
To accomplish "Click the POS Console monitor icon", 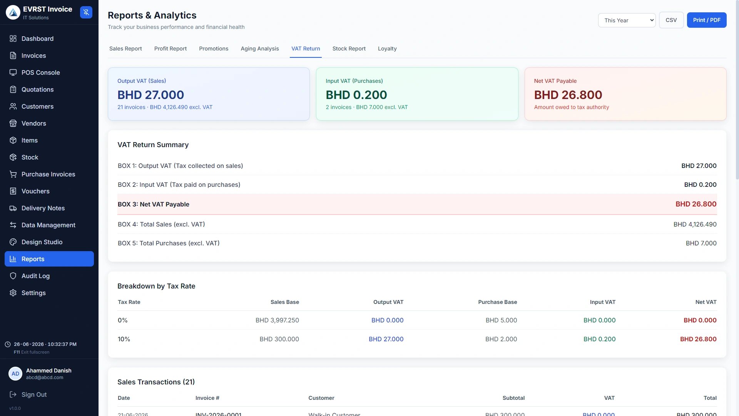I will (x=13, y=72).
